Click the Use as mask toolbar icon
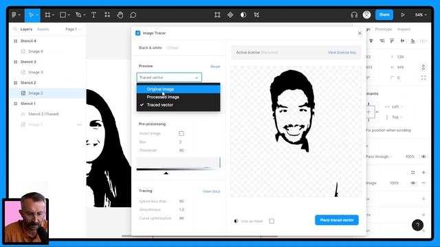 point(243,15)
